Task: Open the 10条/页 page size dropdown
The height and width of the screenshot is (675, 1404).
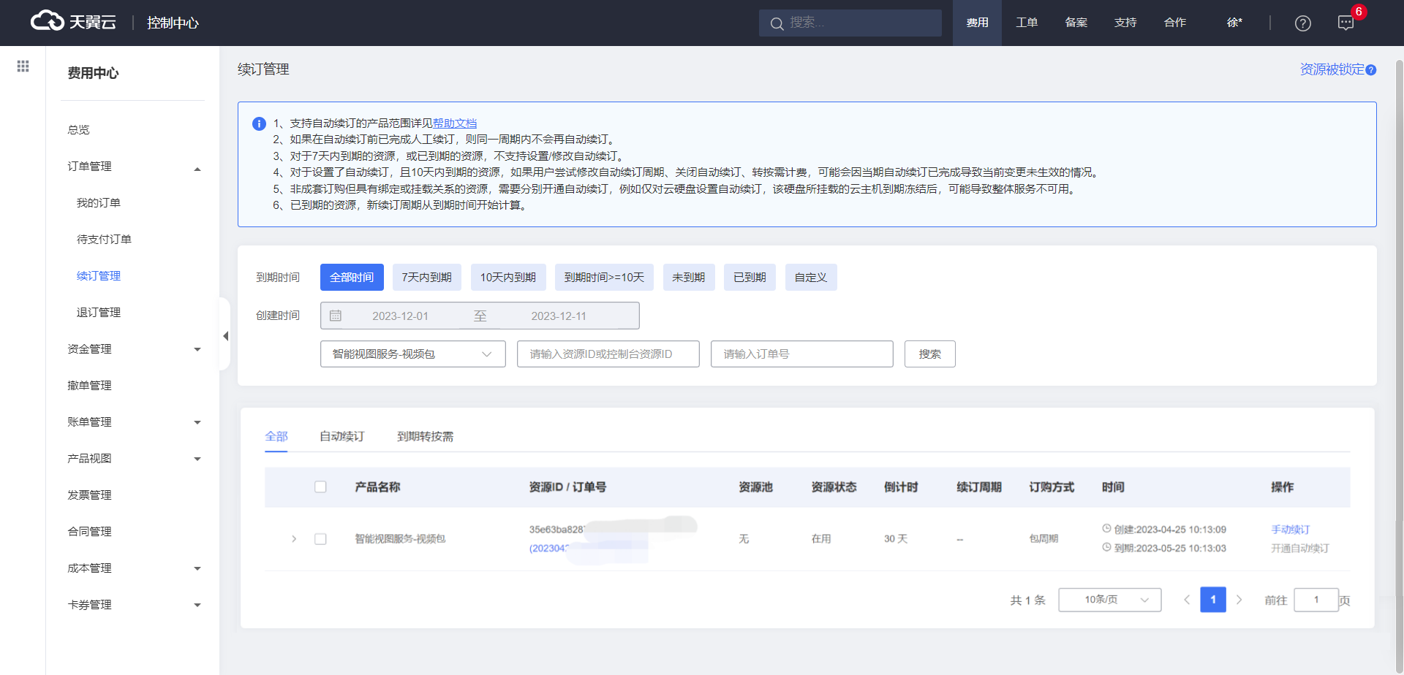Action: pos(1109,600)
